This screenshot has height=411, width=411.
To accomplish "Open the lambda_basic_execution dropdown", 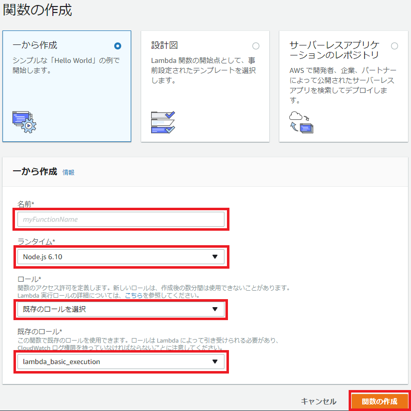I will click(x=121, y=362).
